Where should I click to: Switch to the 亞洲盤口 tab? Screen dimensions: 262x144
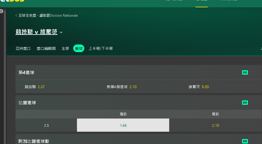(23, 49)
